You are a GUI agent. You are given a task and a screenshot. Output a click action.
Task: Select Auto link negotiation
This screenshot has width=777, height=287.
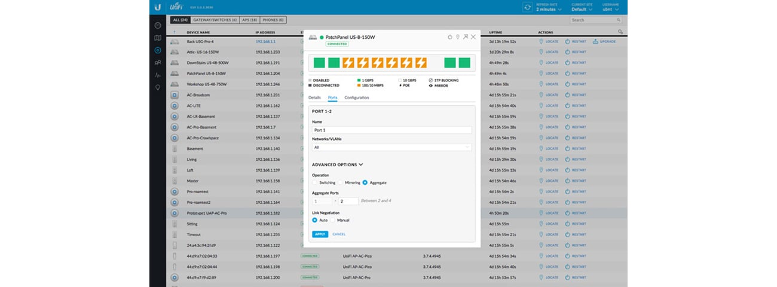coord(315,220)
